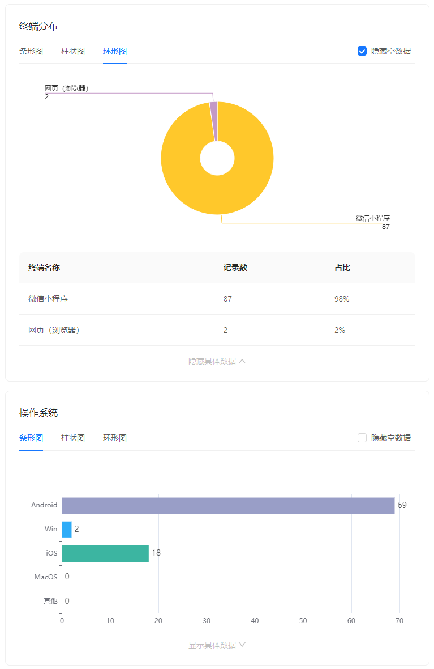Click value label 18 beside iOS bar
The width and height of the screenshot is (434, 669).
click(x=156, y=553)
